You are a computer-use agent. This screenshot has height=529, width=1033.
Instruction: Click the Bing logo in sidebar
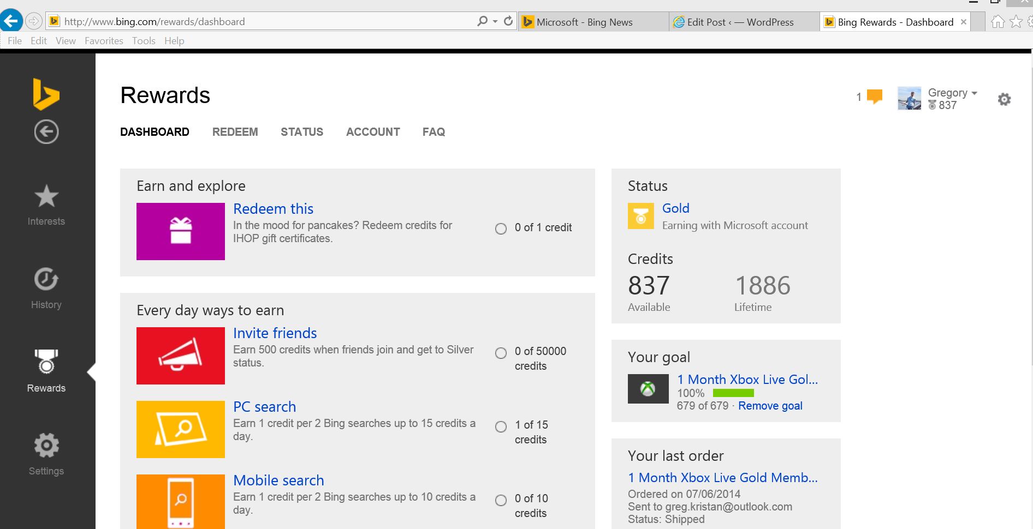[46, 94]
